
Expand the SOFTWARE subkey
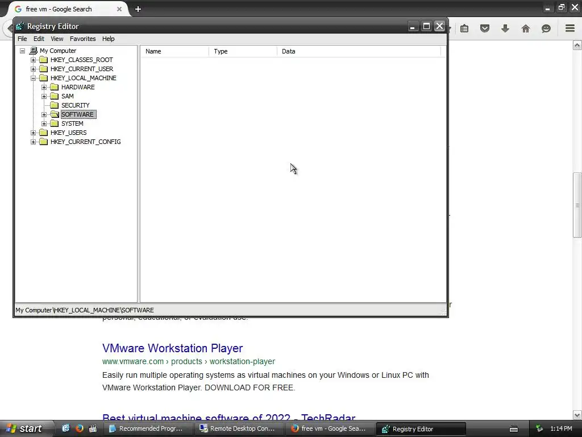click(x=44, y=114)
